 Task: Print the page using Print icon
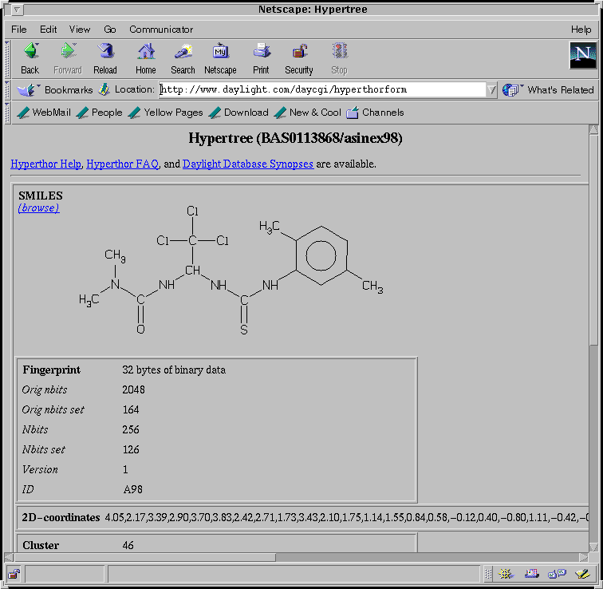pyautogui.click(x=261, y=58)
